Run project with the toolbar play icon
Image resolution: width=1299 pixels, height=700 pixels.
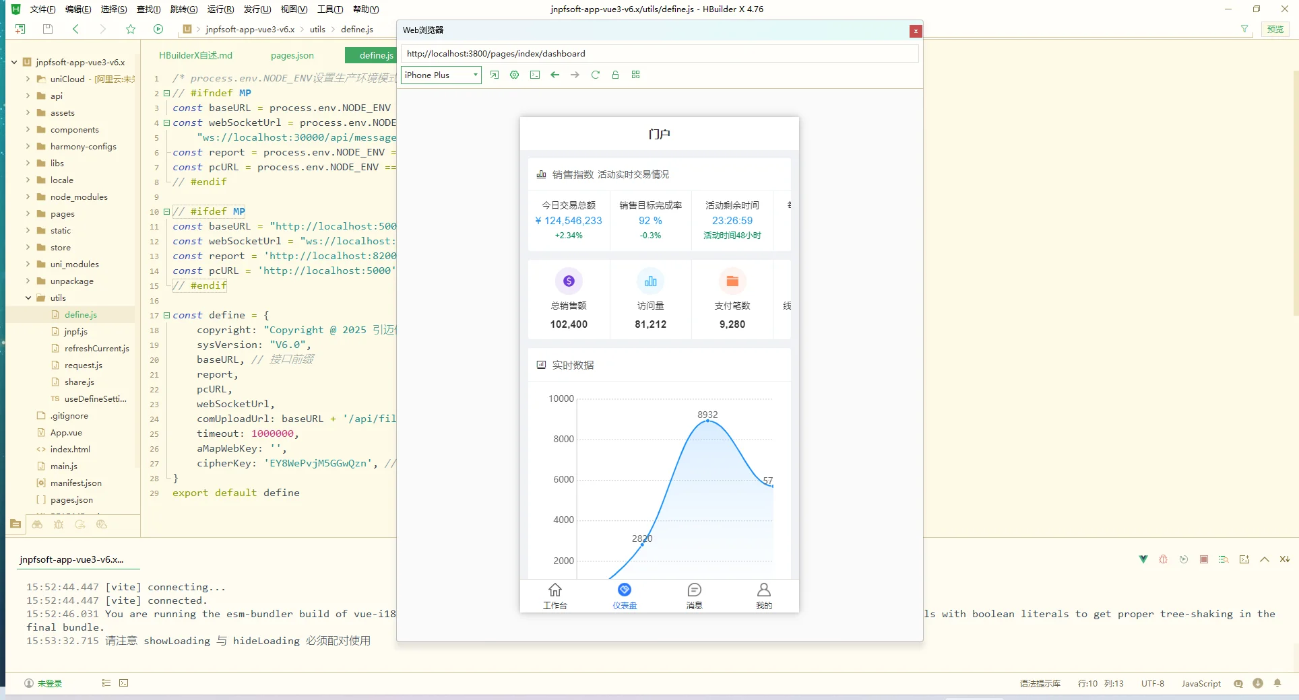(x=158, y=29)
